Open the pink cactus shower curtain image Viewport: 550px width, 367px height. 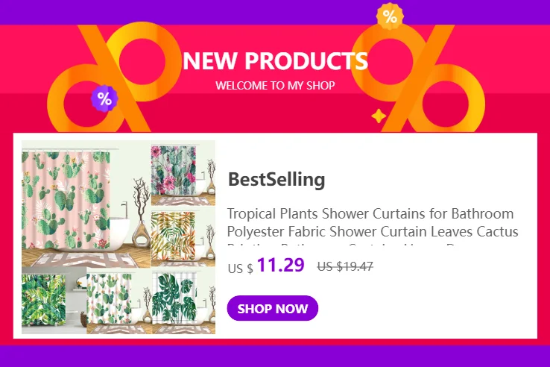(86, 204)
